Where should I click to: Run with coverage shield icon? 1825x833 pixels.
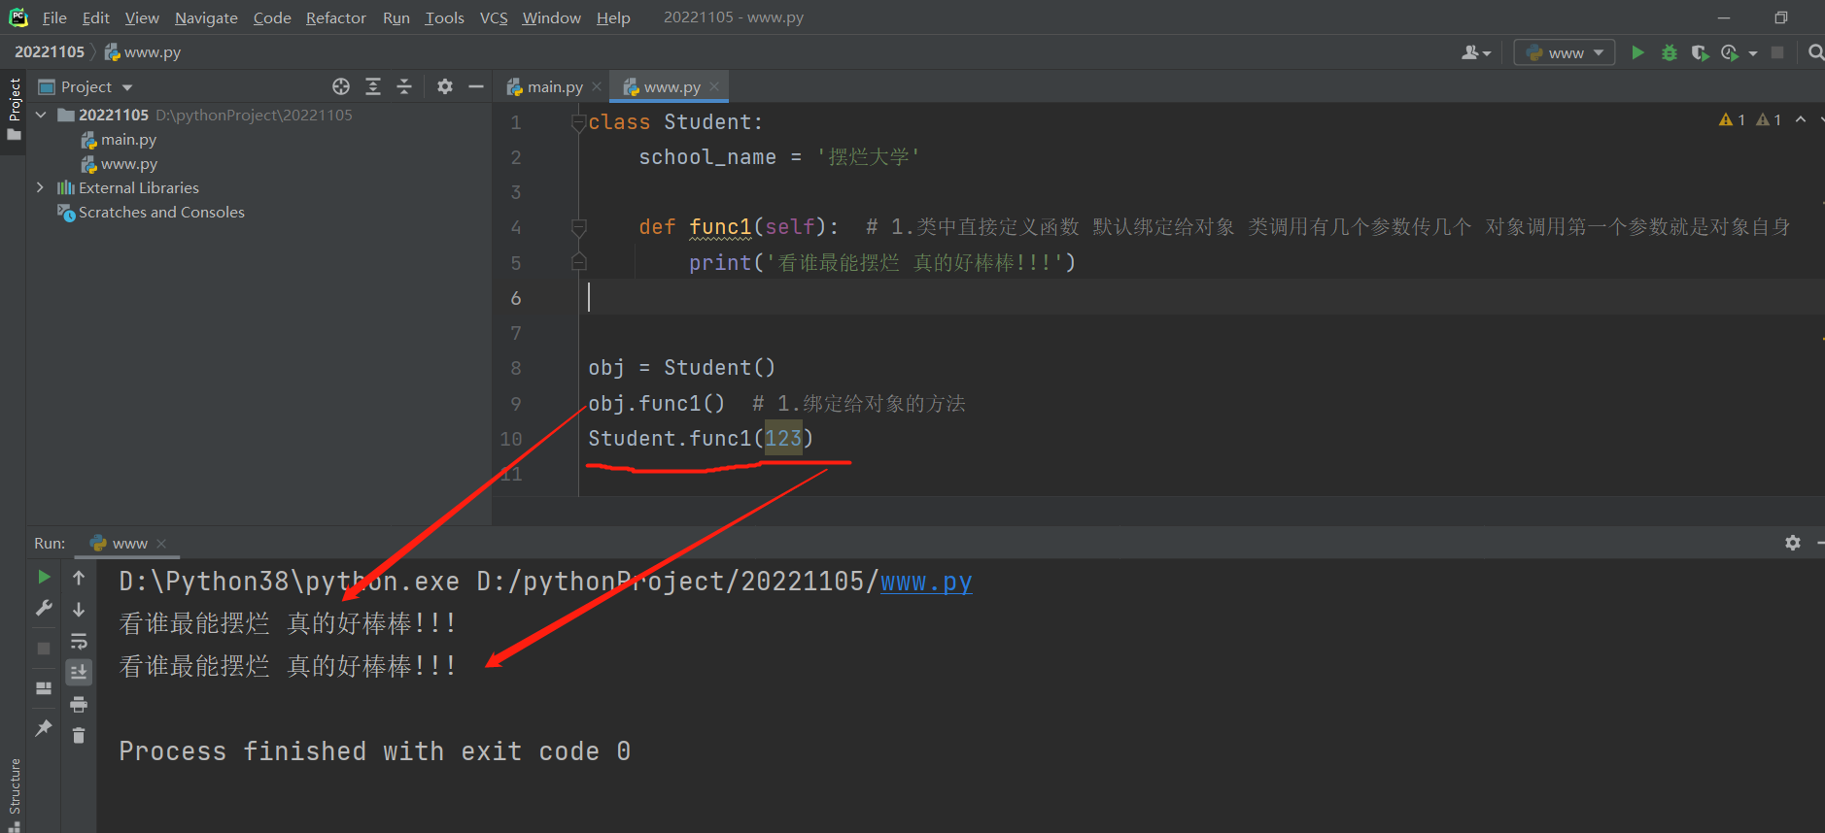coord(1700,52)
